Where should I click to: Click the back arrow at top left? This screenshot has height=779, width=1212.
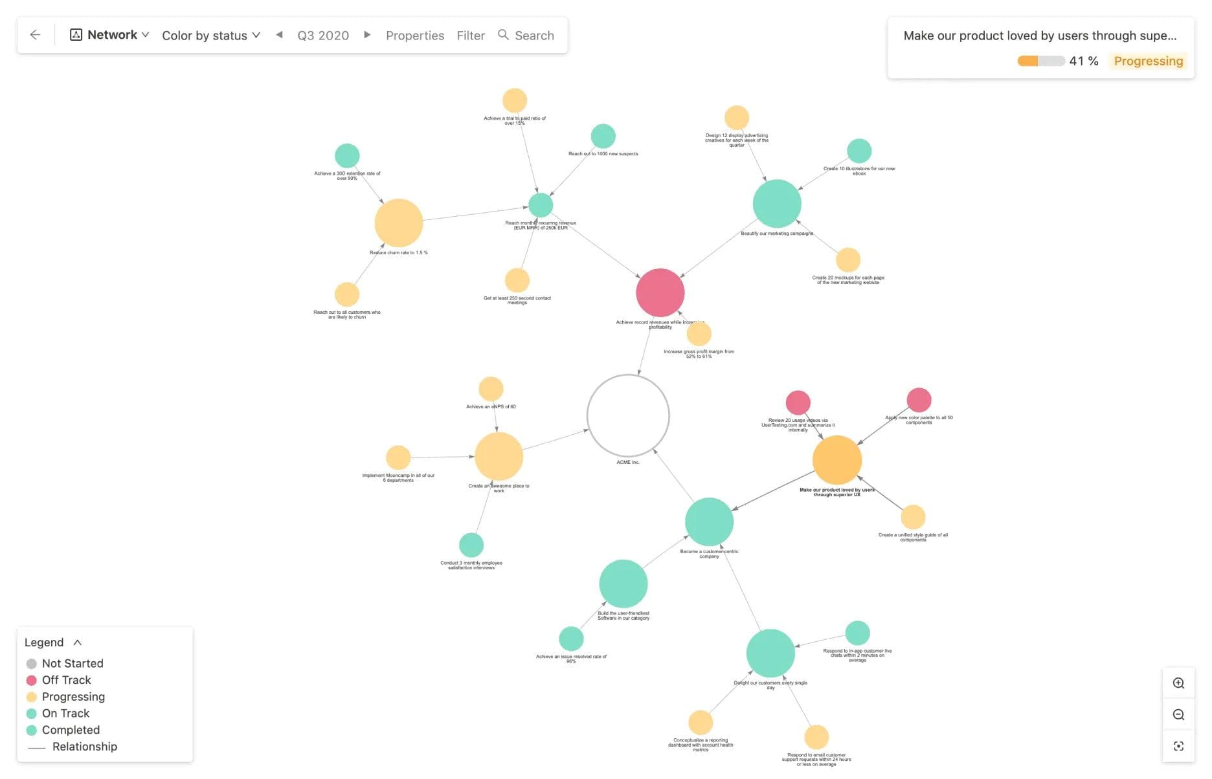[34, 34]
